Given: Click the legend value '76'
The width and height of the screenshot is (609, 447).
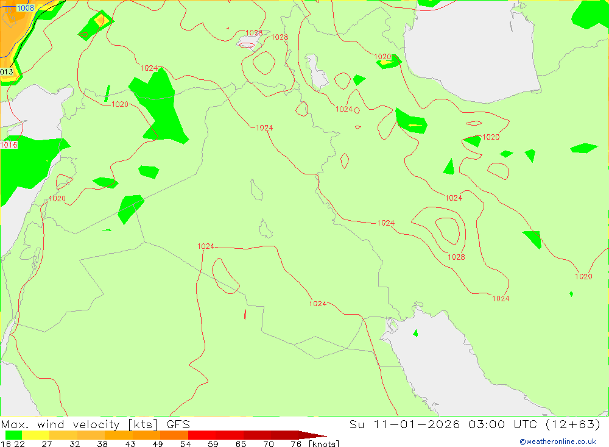Looking at the screenshot, I should tap(296, 444).
